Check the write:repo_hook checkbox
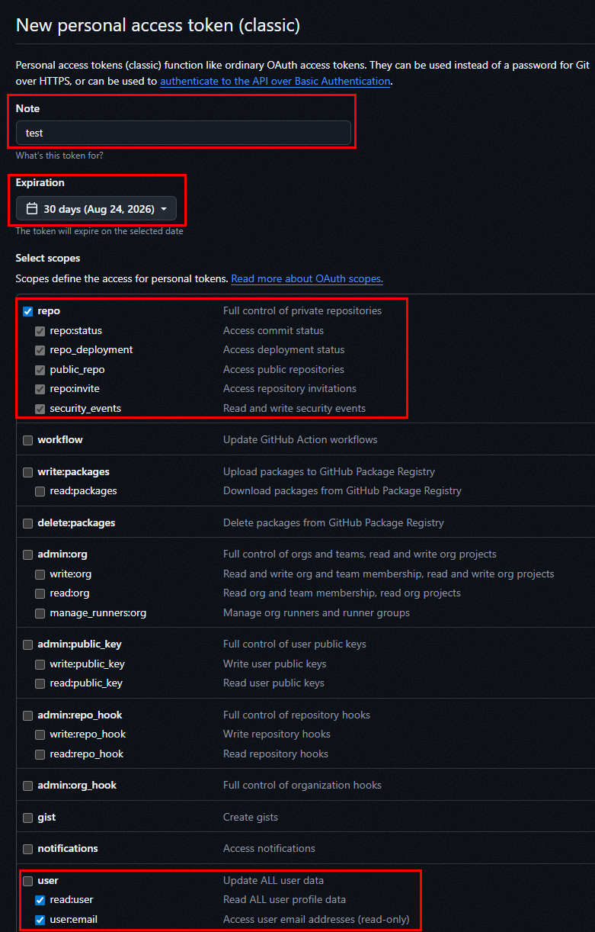 pyautogui.click(x=40, y=734)
